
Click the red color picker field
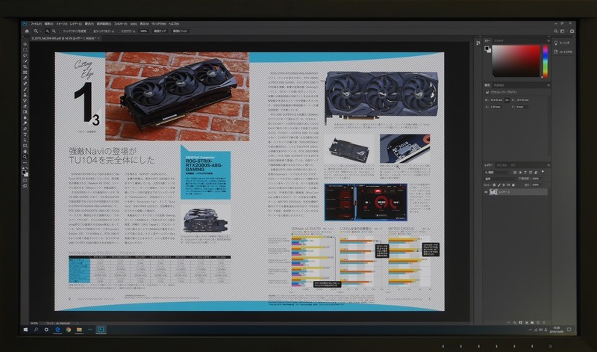pos(516,61)
